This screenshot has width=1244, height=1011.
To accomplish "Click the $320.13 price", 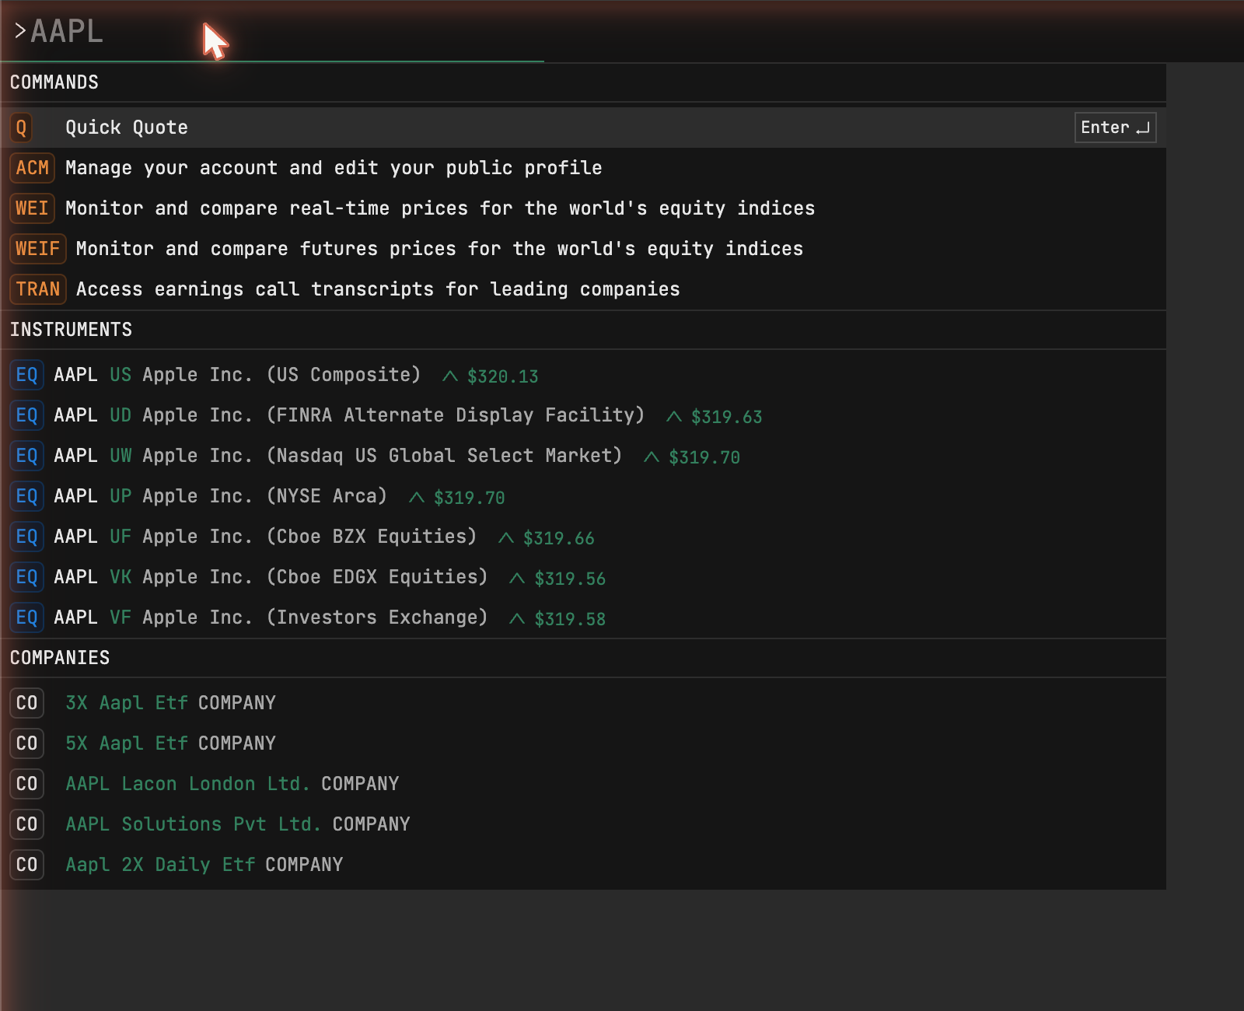I will coord(502,376).
